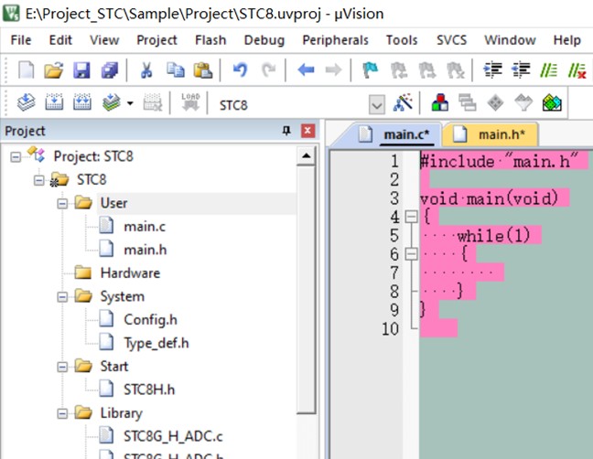Insert or remove a bookmark flag
Screen dimensions: 593x459
(371, 69)
